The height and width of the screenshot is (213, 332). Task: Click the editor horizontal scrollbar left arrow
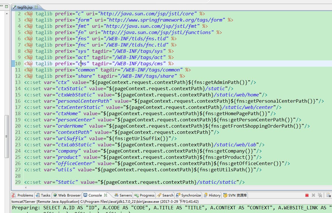(x=26, y=187)
